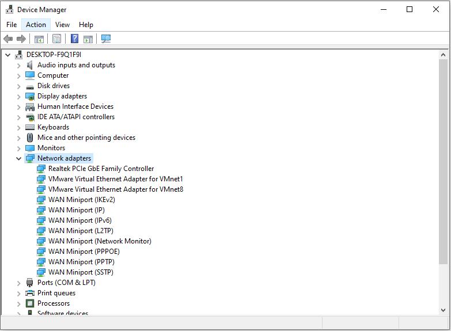
Task: Select VMware Virtual Ethernet Adapter for VMnet1
Action: tap(116, 179)
